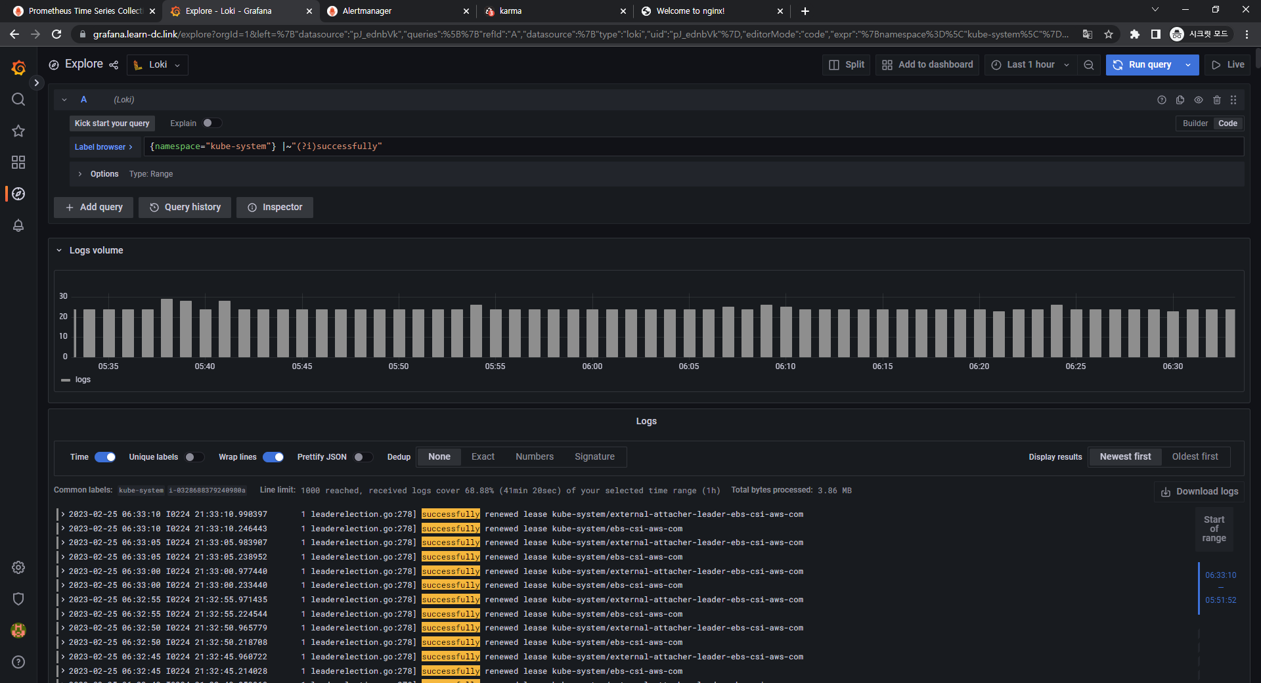
Task: Click the Download logs button
Action: click(1199, 492)
